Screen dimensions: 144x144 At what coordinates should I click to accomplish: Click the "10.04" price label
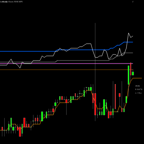tap(137, 86)
